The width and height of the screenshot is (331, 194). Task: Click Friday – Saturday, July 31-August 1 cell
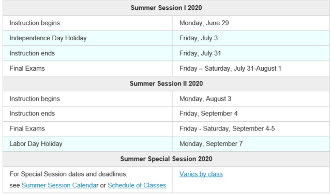251,69
